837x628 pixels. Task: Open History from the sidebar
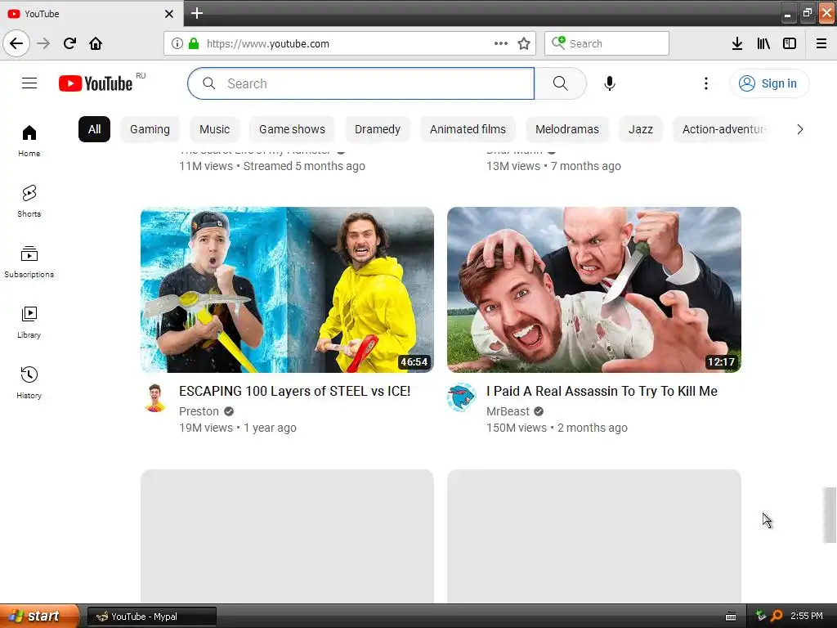[29, 383]
